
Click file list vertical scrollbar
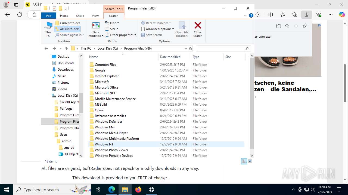click(252, 103)
